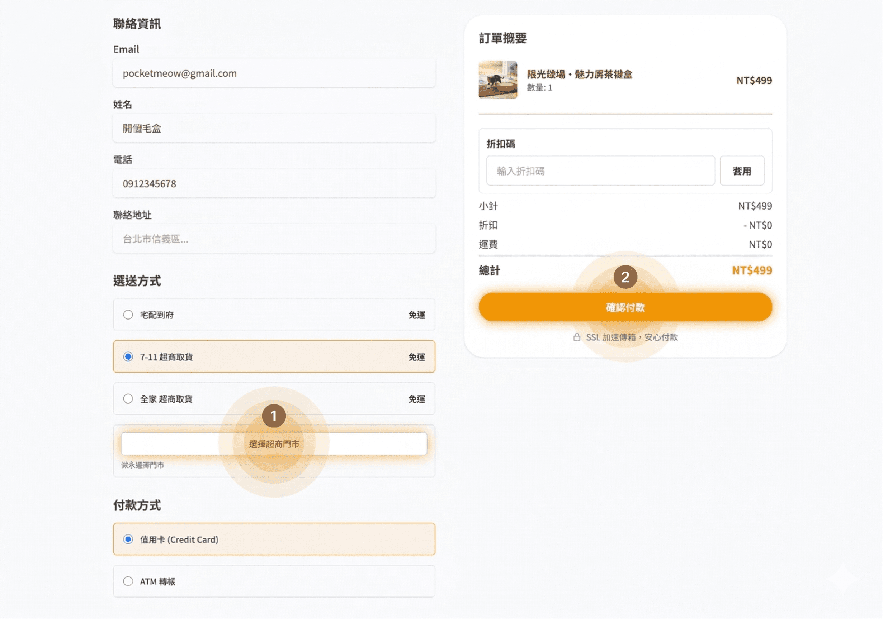Click the orange 確認付款 payment button
The width and height of the screenshot is (883, 619).
pos(625,307)
